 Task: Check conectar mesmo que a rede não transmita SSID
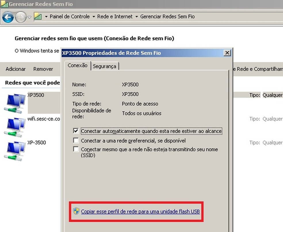[76, 149]
